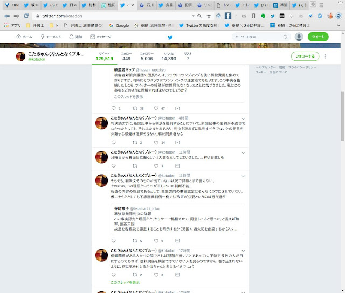Open the Facebook extension's small dropdown arrow

pos(236,16)
